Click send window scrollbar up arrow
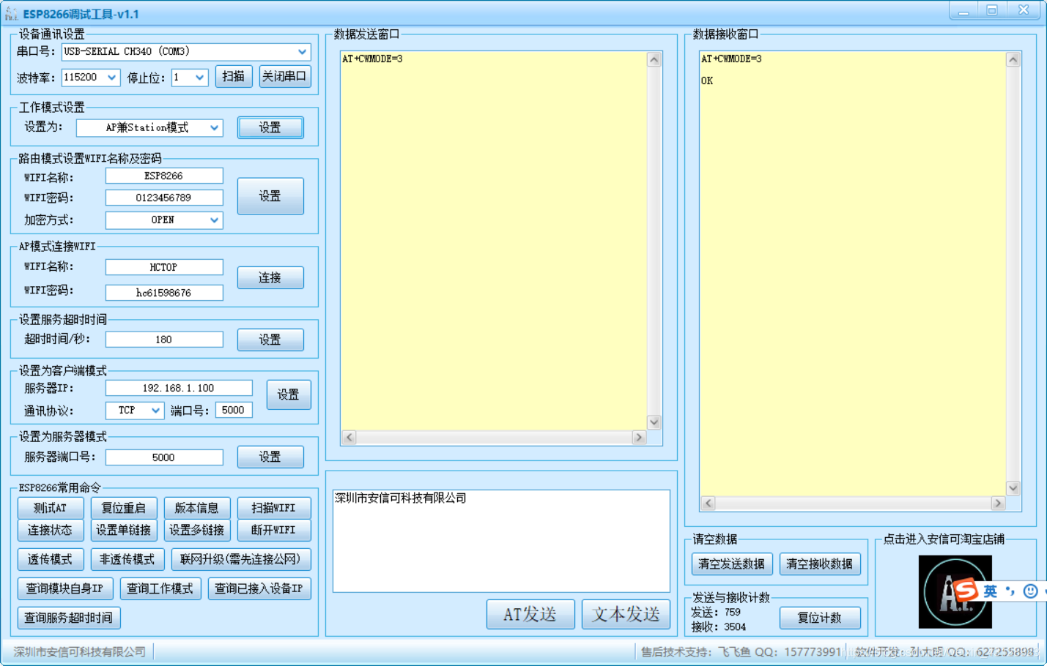Screen dimensions: 1047x666 click(x=654, y=59)
